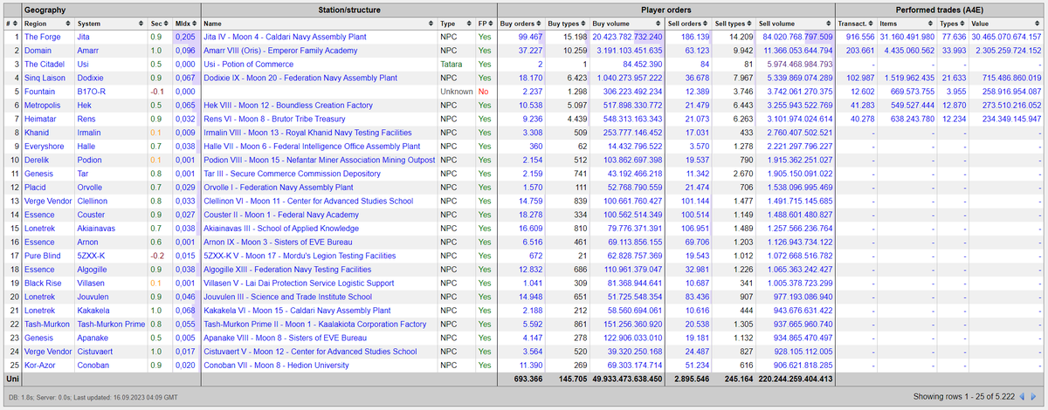
Task: Open Tar III Secure Commerce Commission Depository
Action: pyautogui.click(x=292, y=174)
